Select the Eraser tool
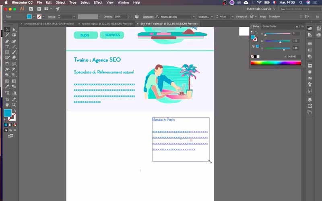Screen dimensions: 322x201 14,57
